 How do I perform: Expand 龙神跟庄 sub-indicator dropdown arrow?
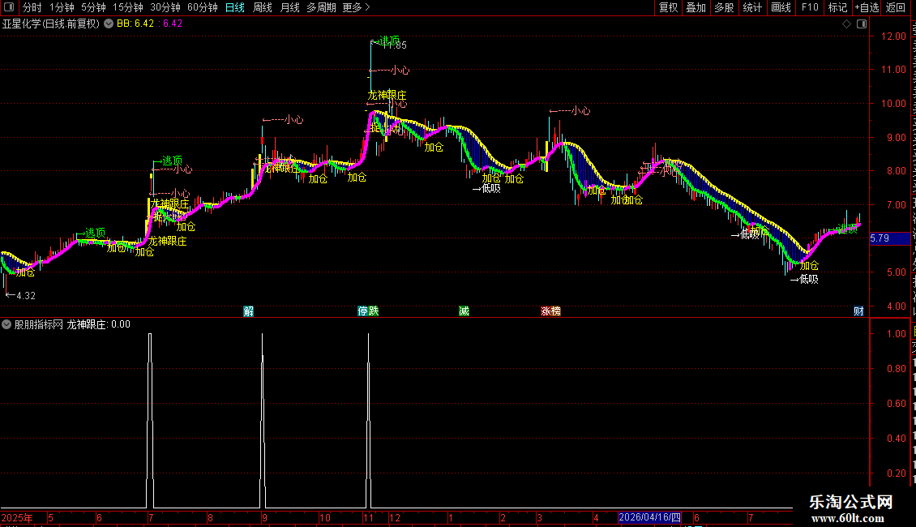coord(6,324)
